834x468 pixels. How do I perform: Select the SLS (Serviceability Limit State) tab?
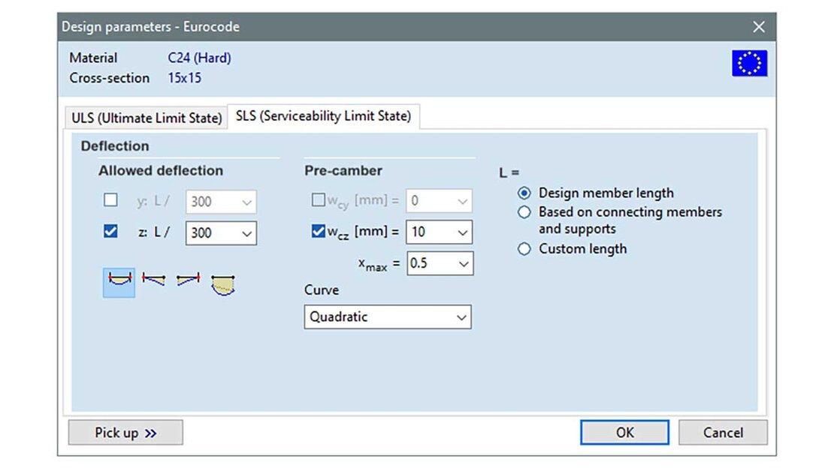[x=323, y=115]
